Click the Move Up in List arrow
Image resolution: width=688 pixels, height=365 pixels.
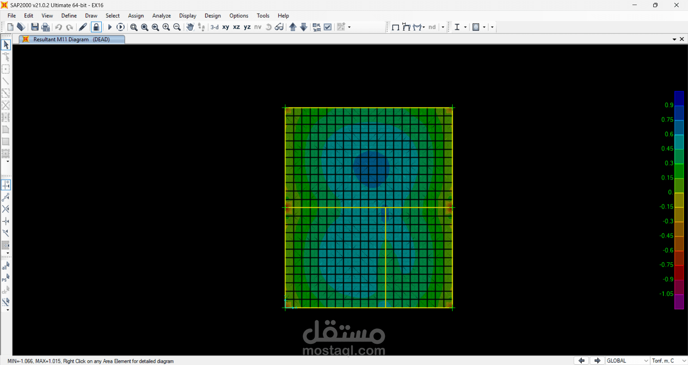click(293, 27)
